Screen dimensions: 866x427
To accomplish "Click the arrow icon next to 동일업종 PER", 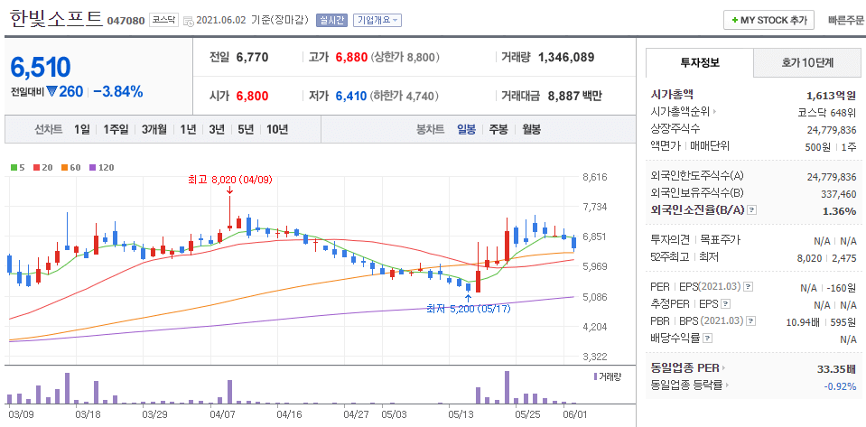I will [x=723, y=368].
